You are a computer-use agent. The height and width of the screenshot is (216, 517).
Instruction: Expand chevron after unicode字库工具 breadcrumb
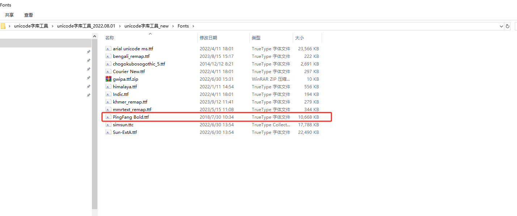tap(52, 26)
